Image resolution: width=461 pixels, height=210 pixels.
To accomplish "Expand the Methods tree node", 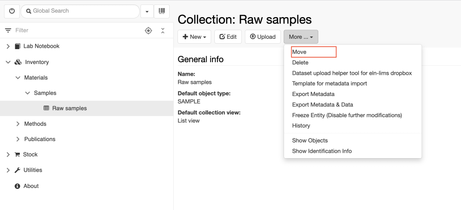I will pos(18,124).
